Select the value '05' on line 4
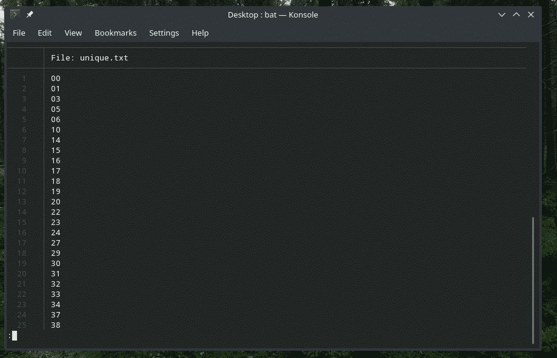This screenshot has height=358, width=557. click(56, 109)
